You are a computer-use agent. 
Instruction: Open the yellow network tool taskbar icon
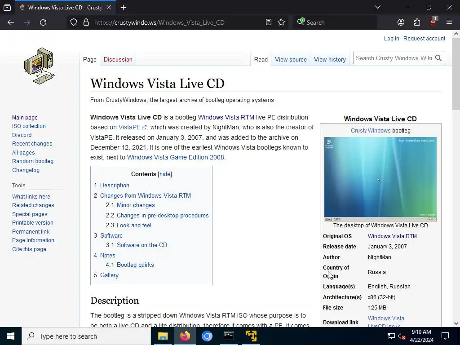pos(251,336)
